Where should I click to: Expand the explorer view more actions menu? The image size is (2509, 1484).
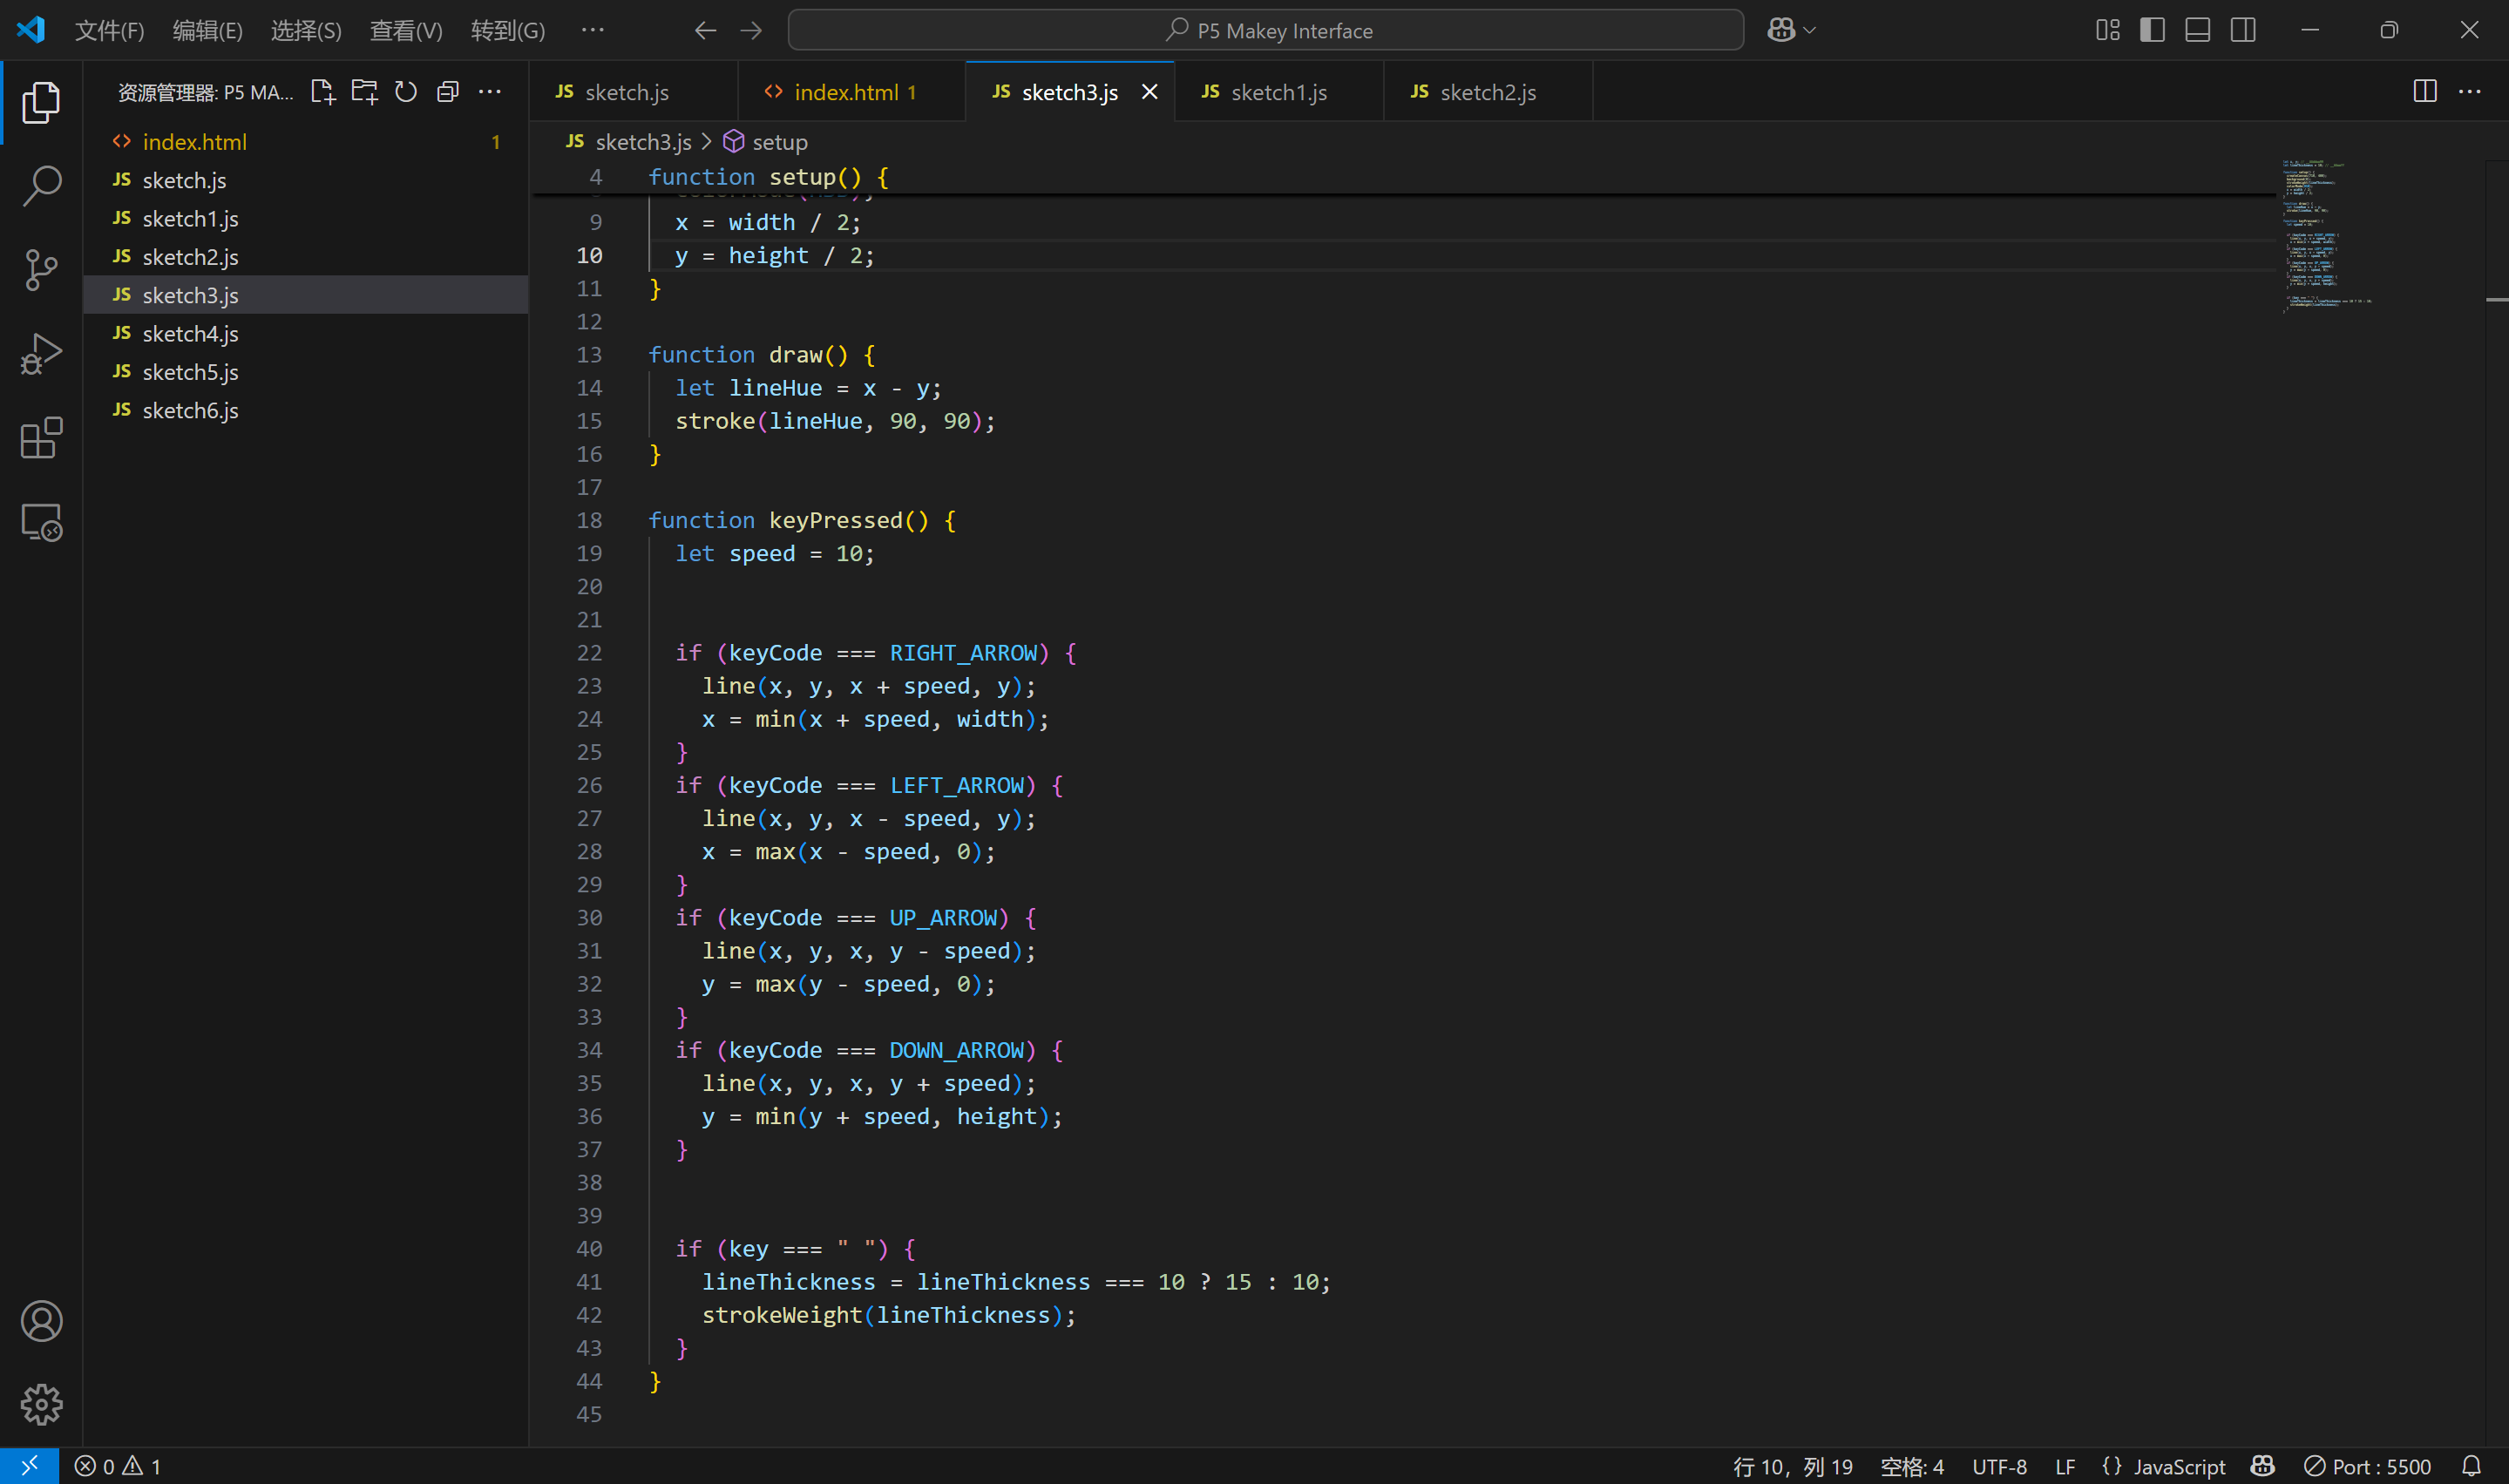[x=489, y=91]
